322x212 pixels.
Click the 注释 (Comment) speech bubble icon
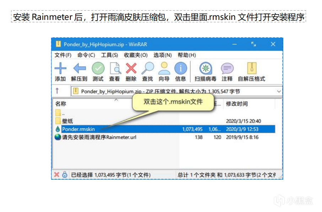[227, 68]
